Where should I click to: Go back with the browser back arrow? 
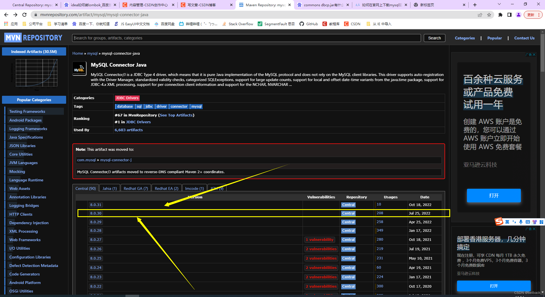pyautogui.click(x=6, y=15)
